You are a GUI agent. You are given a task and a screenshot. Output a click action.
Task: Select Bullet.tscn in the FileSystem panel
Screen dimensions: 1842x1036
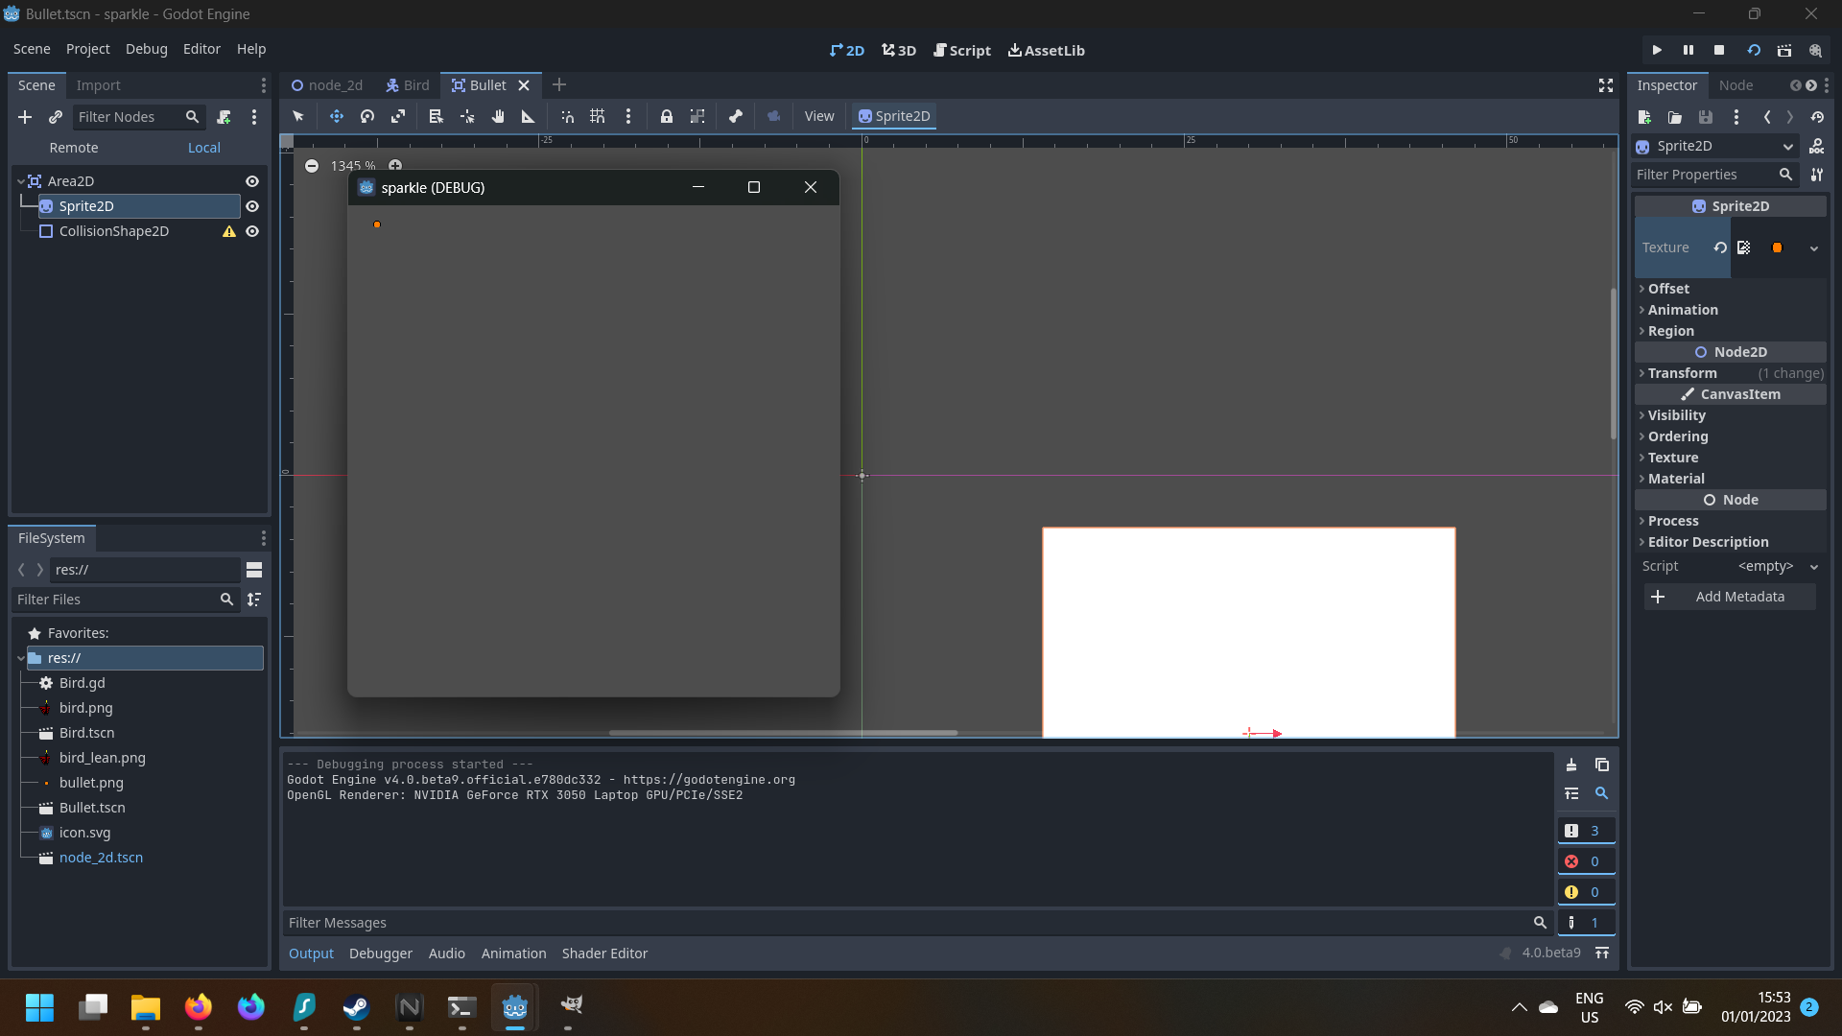pos(93,807)
